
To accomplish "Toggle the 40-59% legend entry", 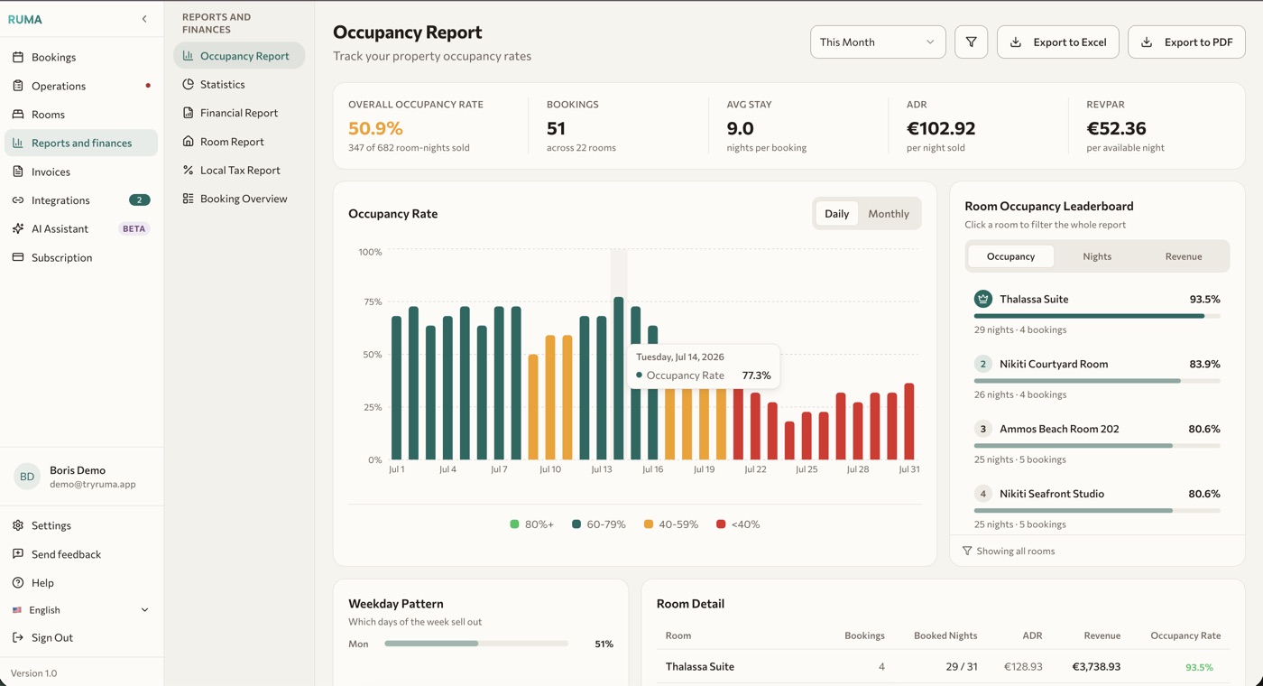I will (671, 524).
